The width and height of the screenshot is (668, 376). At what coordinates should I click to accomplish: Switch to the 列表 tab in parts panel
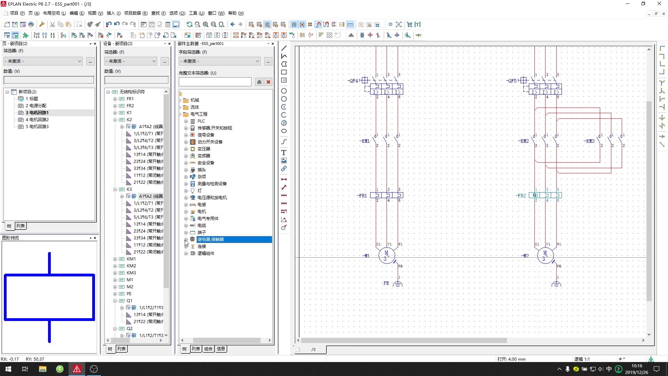click(x=196, y=348)
